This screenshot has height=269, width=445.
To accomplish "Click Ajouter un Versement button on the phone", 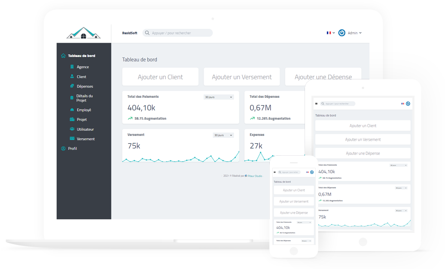I will pos(294,201).
